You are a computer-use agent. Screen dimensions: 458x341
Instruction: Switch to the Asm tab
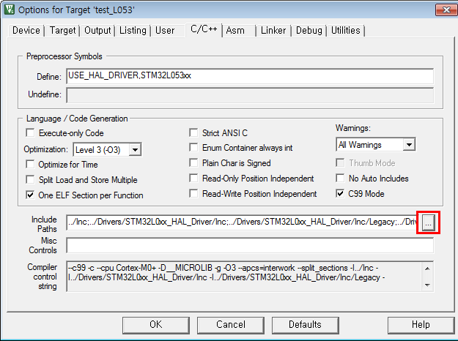pyautogui.click(x=235, y=30)
